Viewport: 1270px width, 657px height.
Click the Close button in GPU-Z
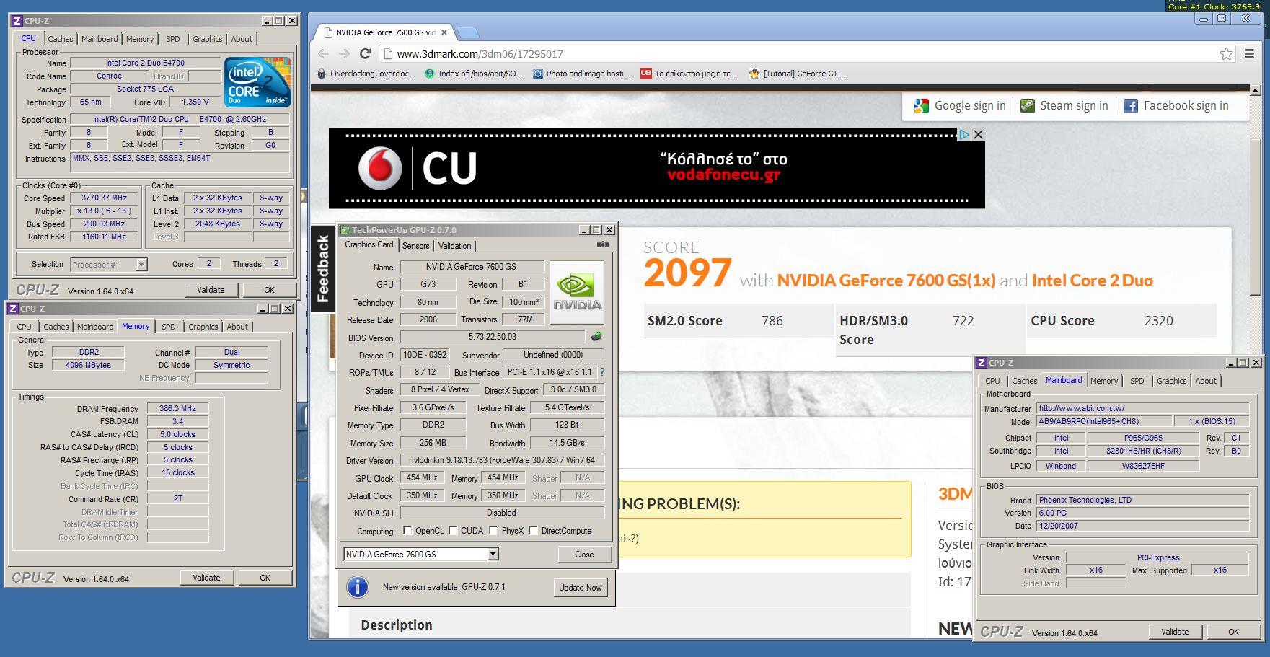coord(584,555)
